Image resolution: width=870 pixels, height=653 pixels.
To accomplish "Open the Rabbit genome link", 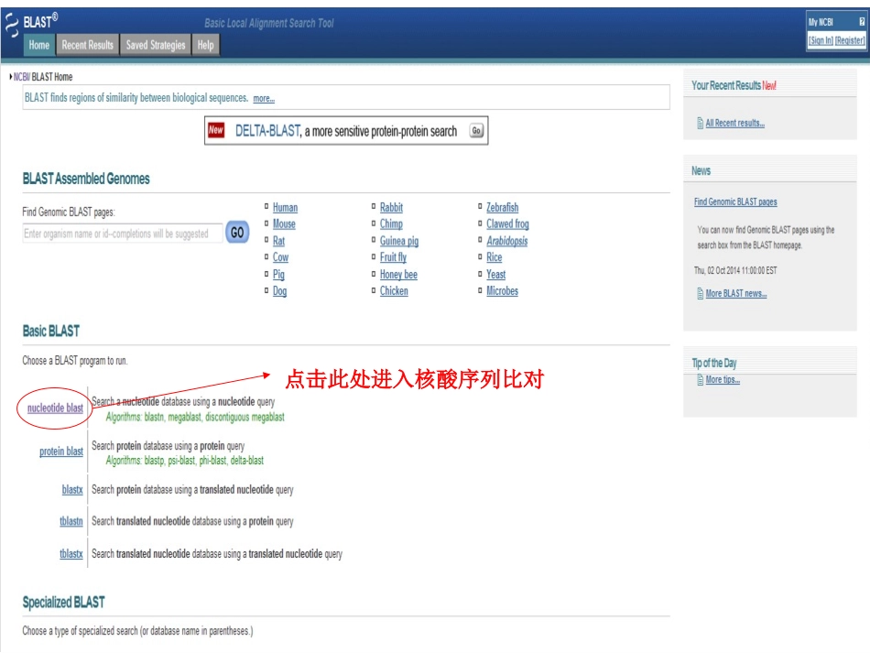I will pyautogui.click(x=391, y=208).
